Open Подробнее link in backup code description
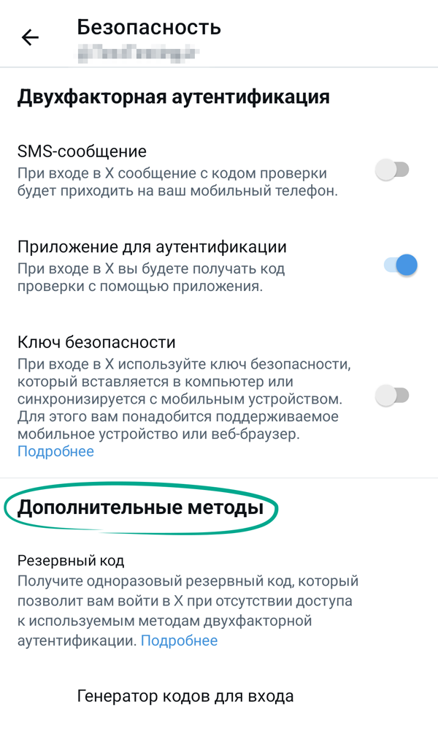The width and height of the screenshot is (438, 740). [179, 641]
